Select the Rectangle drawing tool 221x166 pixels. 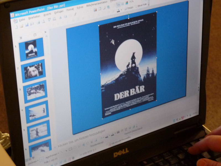click(70, 149)
